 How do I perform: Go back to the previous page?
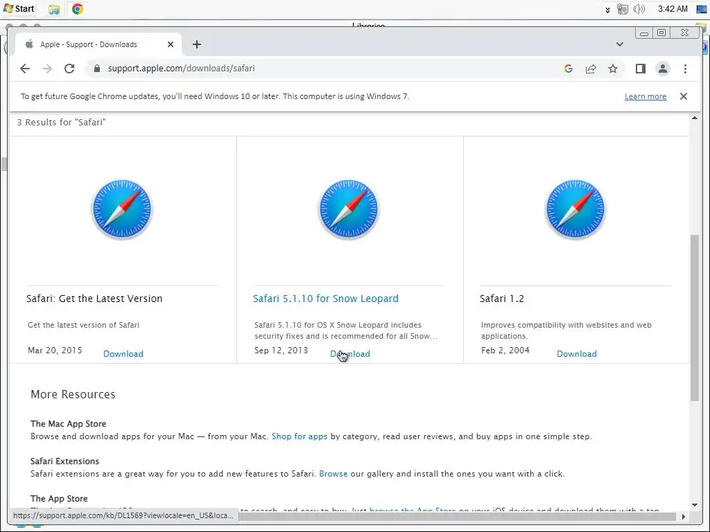click(x=25, y=69)
